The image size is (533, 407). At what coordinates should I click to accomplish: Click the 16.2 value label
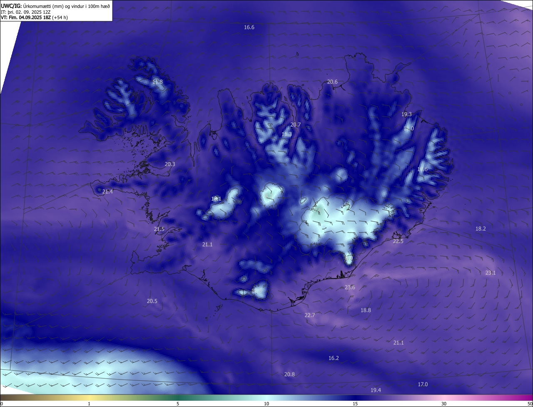point(334,358)
